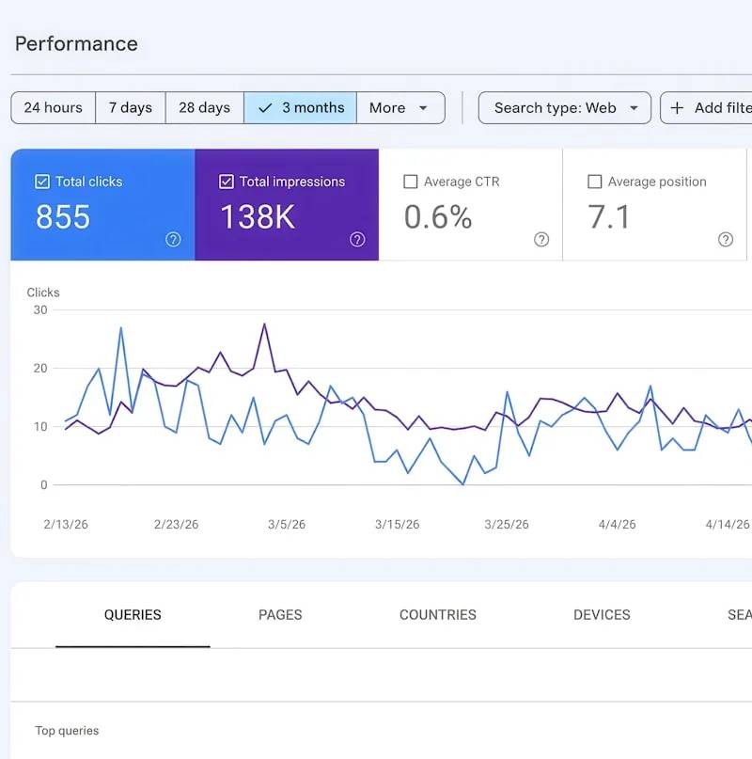Open help icon on Average CTR card

(541, 239)
